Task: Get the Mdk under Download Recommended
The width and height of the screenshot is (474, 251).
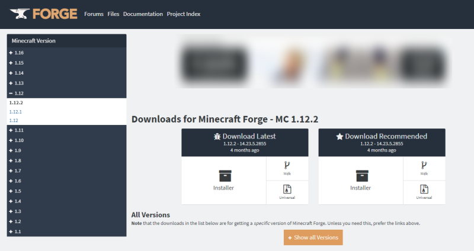Action: (x=424, y=168)
